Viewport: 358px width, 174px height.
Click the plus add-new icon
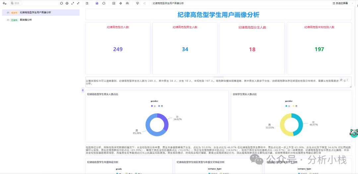(4, 3)
